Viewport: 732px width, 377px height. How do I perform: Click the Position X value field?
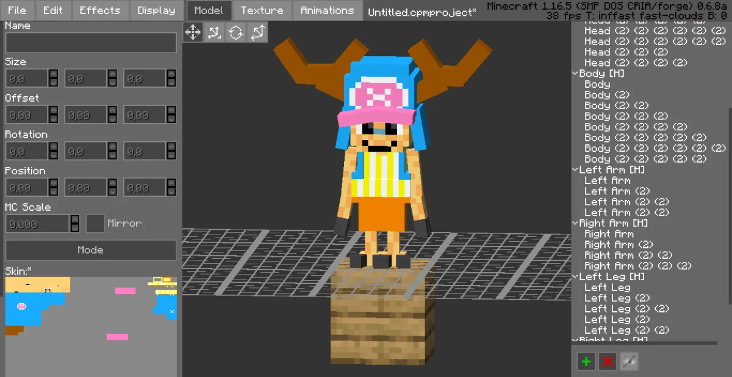(x=27, y=188)
